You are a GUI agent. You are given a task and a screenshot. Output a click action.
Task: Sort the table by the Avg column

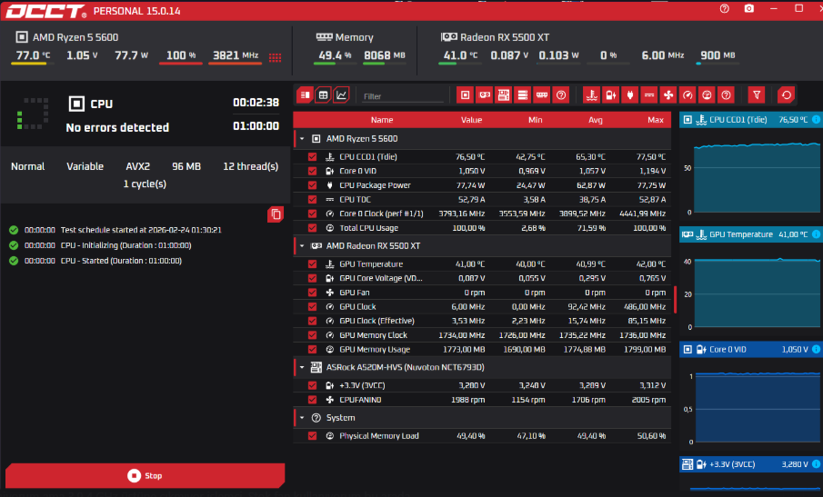click(596, 120)
